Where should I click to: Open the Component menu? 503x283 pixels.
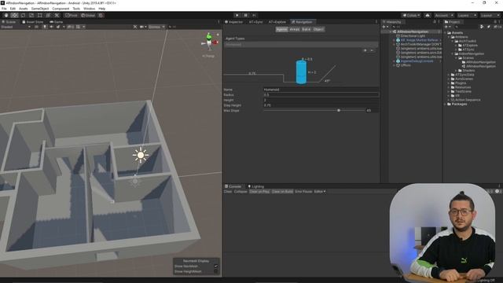click(61, 9)
